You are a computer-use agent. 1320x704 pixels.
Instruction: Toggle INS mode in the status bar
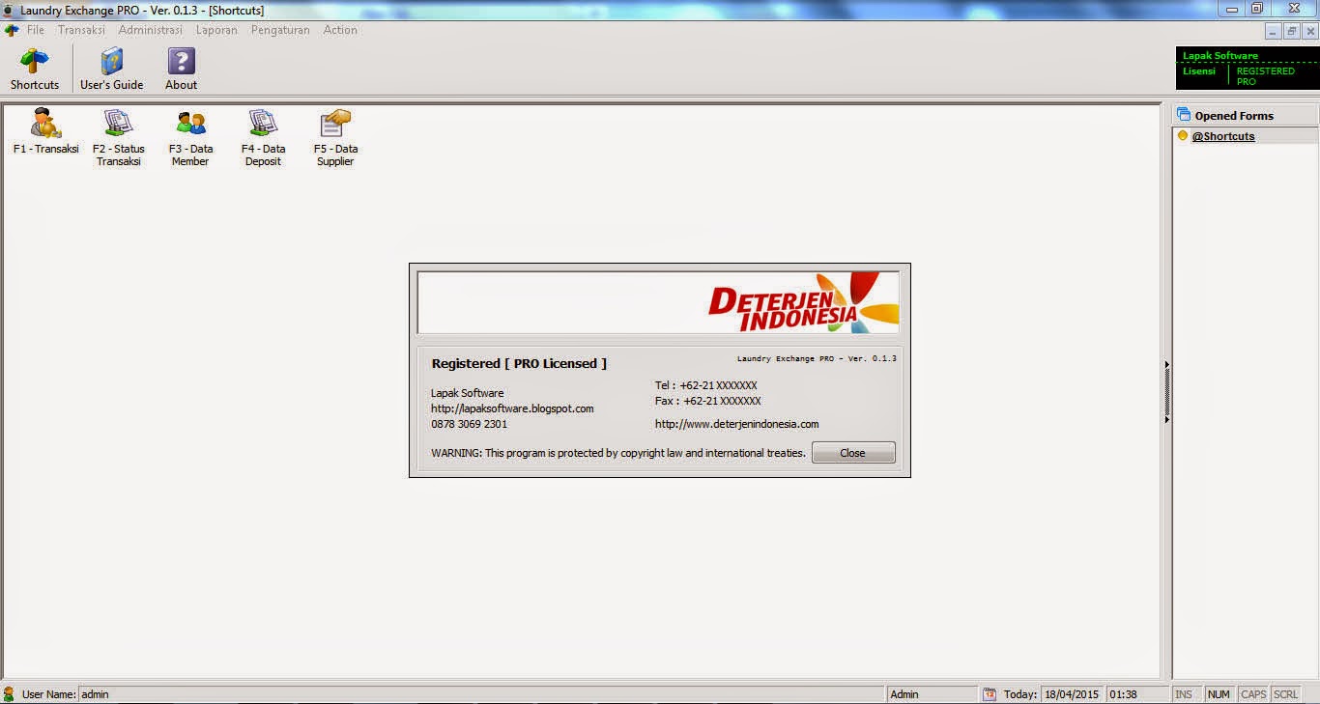pyautogui.click(x=1186, y=693)
